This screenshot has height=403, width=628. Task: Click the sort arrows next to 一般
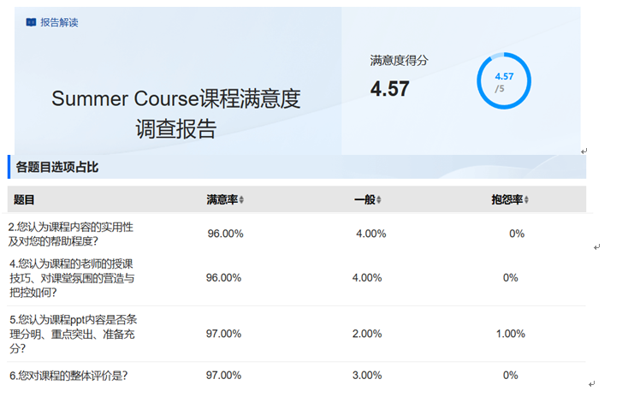pyautogui.click(x=379, y=200)
